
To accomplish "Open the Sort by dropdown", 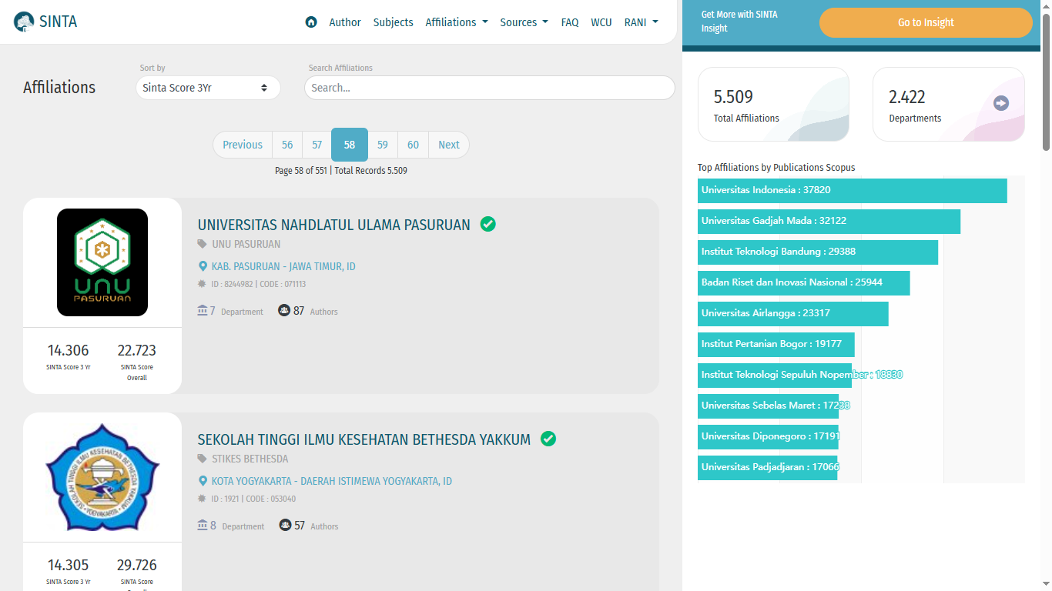I will (x=208, y=88).
